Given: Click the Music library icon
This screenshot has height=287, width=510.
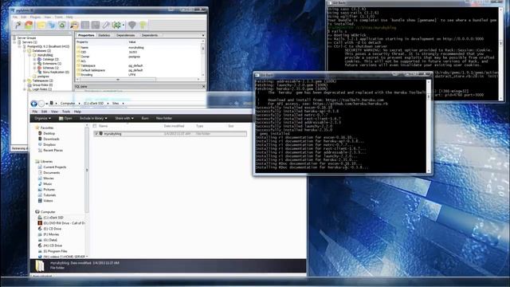Looking at the screenshot, I should pyautogui.click(x=40, y=184).
